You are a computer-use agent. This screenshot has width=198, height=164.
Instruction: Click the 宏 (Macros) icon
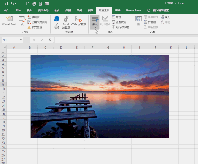click(x=22, y=20)
